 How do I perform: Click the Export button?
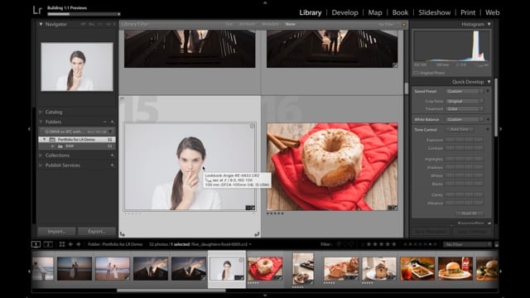tap(97, 232)
